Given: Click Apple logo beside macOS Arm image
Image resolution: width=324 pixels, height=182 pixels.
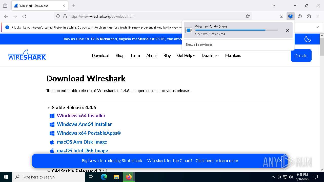Looking at the screenshot, I should point(52,142).
